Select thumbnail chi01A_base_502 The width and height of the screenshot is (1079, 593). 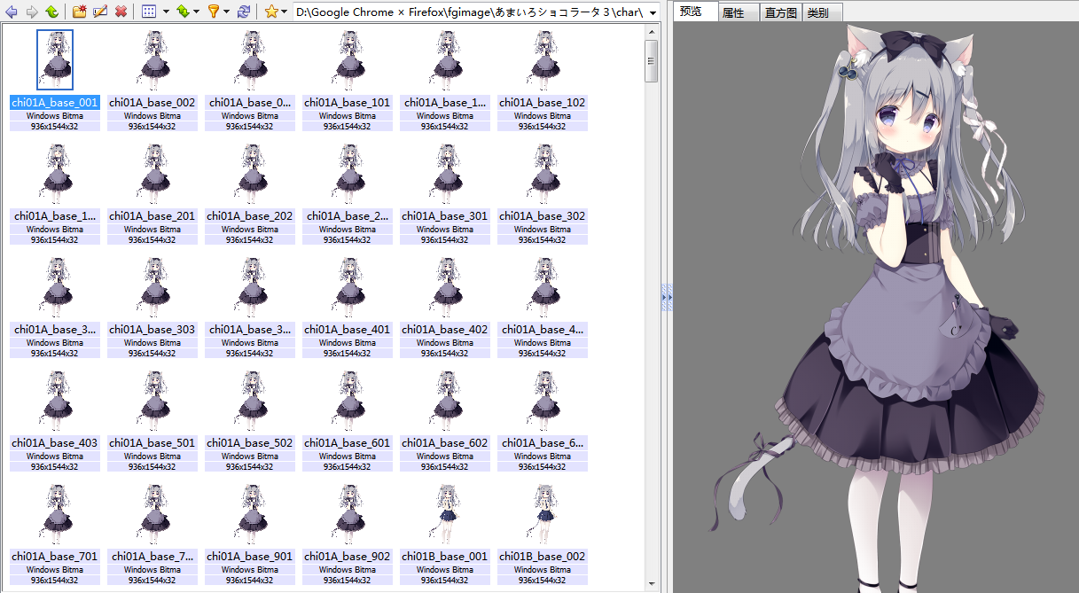[250, 400]
